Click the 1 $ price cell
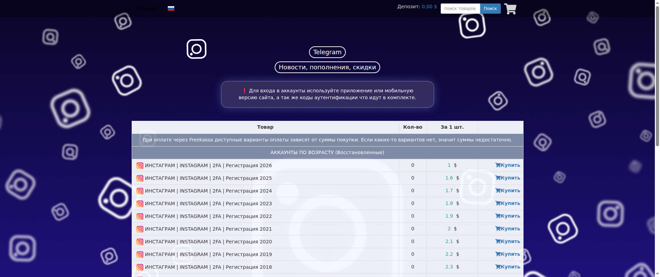 [452, 165]
